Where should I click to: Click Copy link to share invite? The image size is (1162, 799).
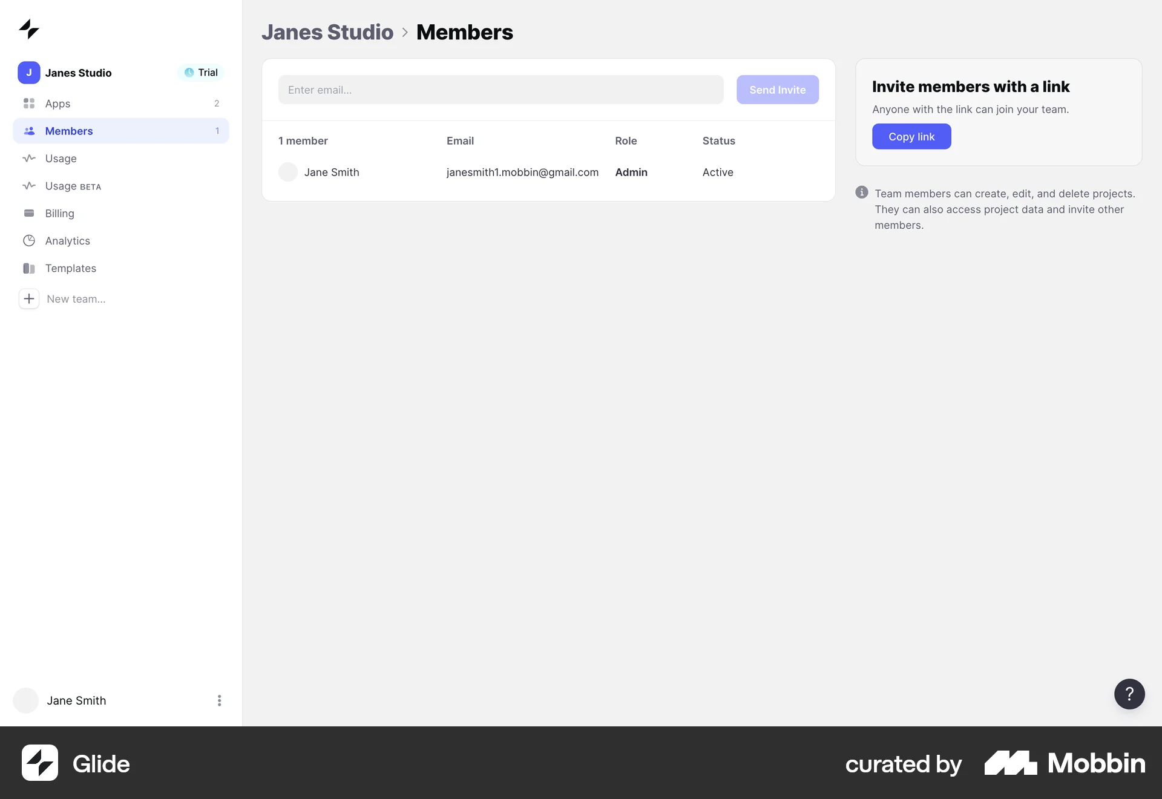click(x=911, y=136)
